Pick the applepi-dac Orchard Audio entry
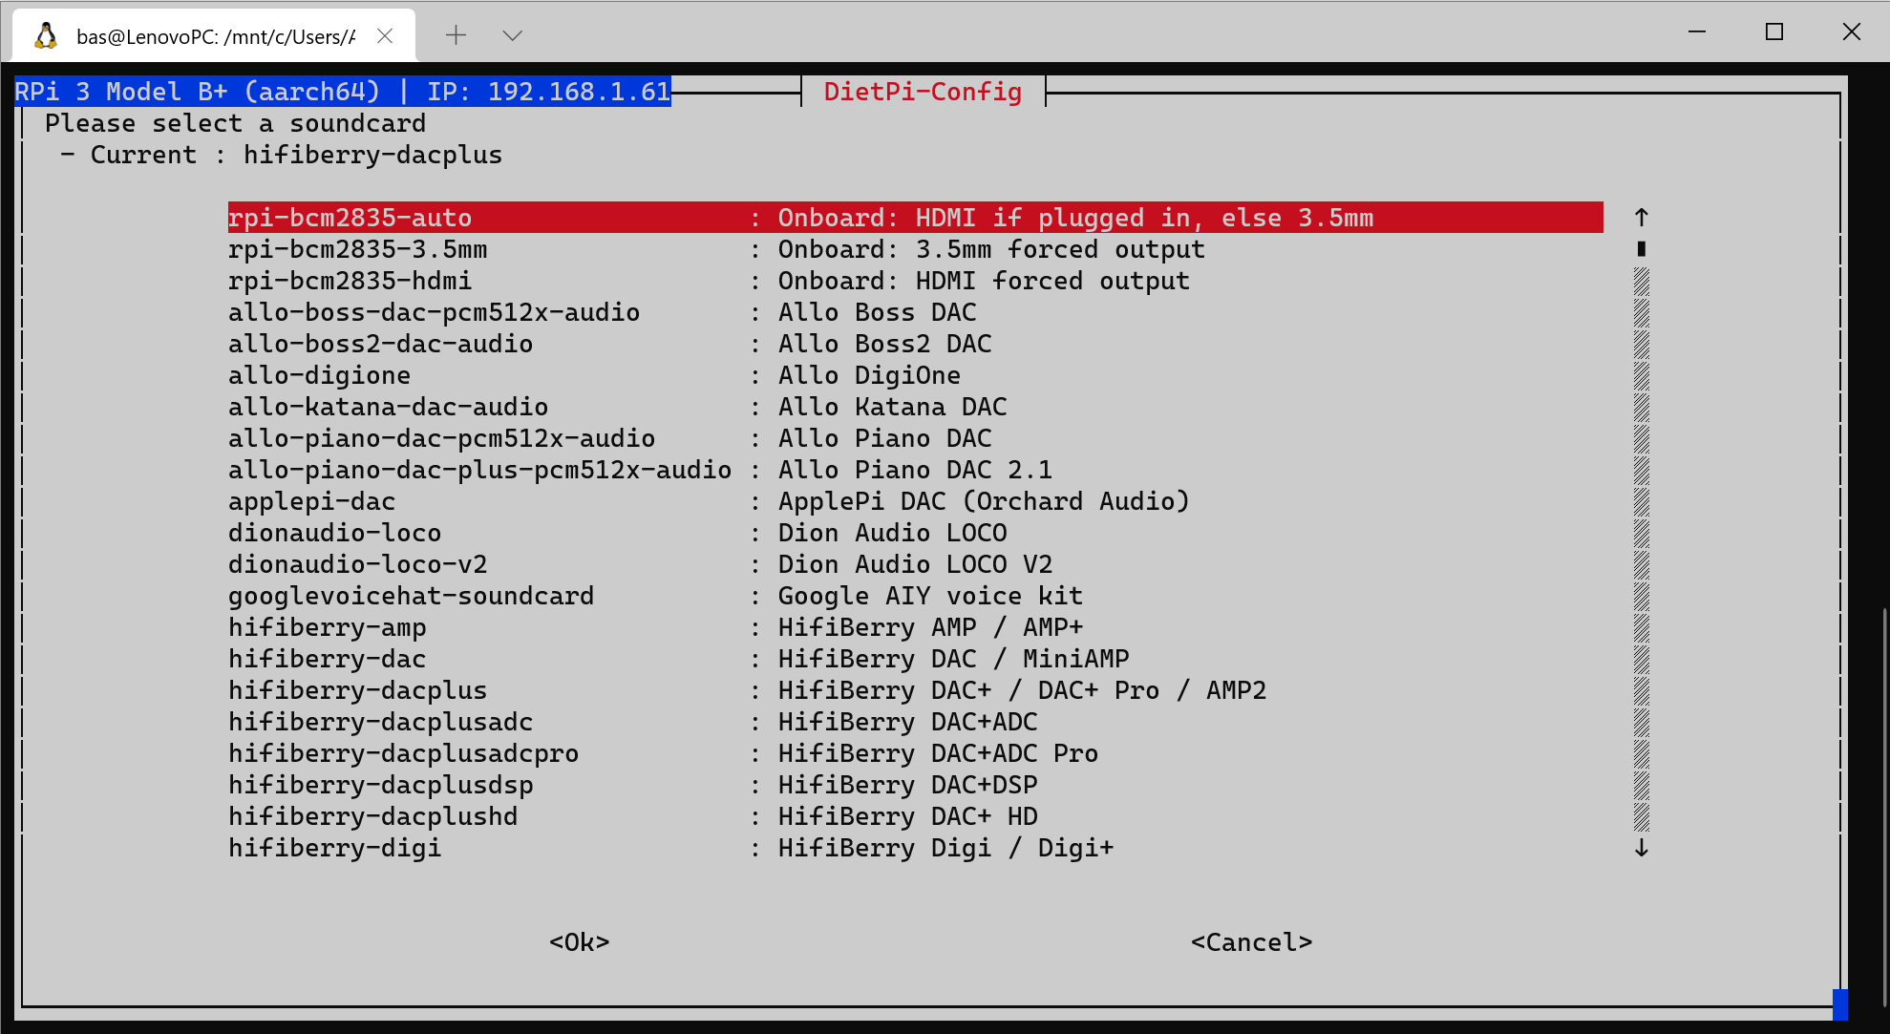The image size is (1890, 1034). click(311, 502)
